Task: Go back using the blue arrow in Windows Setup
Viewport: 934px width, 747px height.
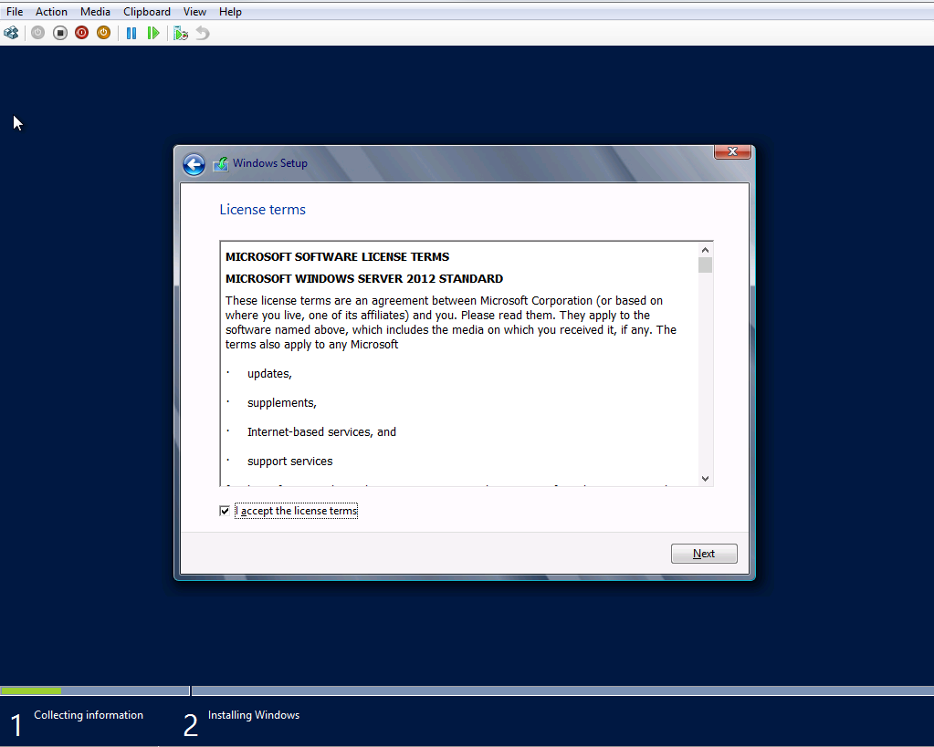Action: click(194, 164)
